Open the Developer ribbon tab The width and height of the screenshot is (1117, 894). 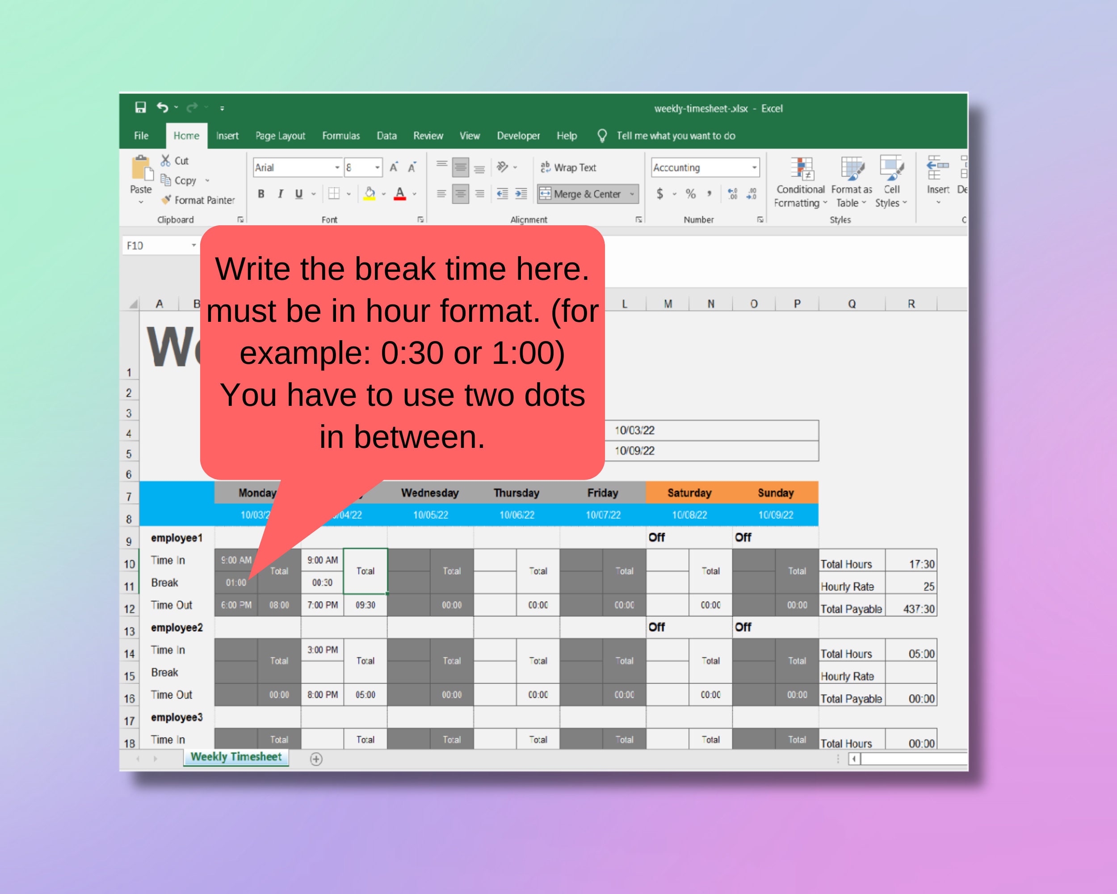click(518, 135)
